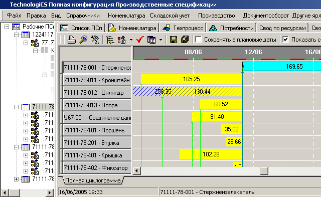Open the Полная циклограмма bottom tab

coord(93,180)
